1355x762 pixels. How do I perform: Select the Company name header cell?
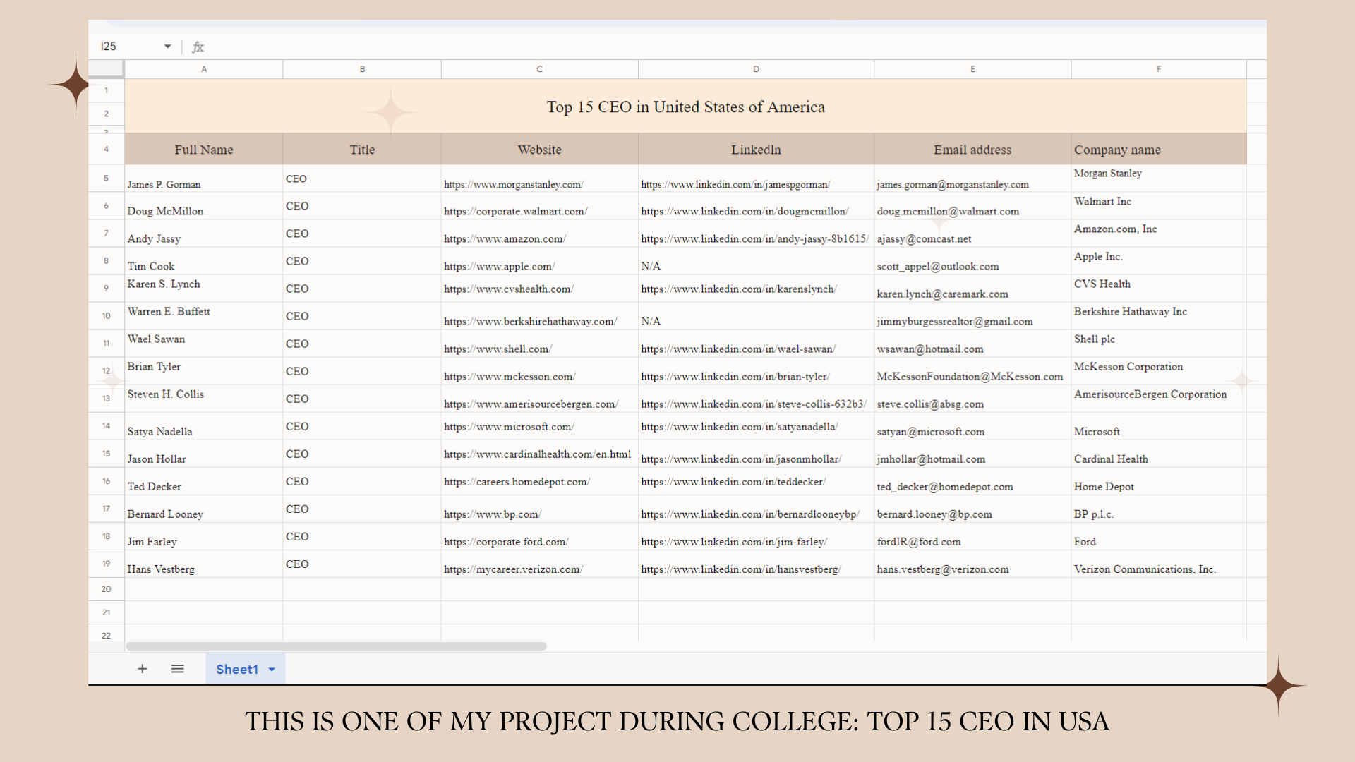point(1117,150)
